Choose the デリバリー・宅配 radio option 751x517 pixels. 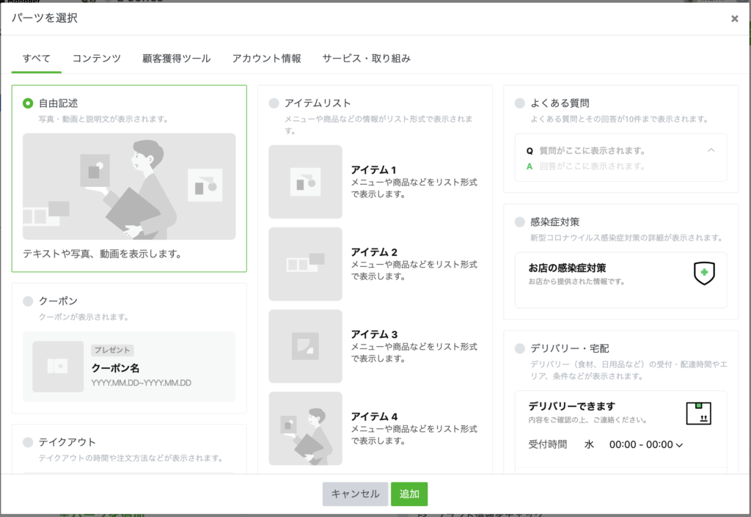click(520, 348)
